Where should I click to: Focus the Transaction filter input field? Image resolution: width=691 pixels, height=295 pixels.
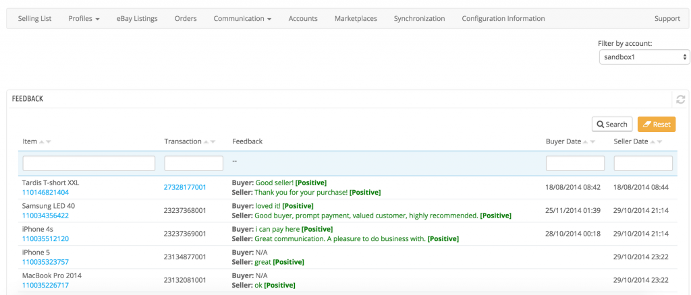point(194,164)
